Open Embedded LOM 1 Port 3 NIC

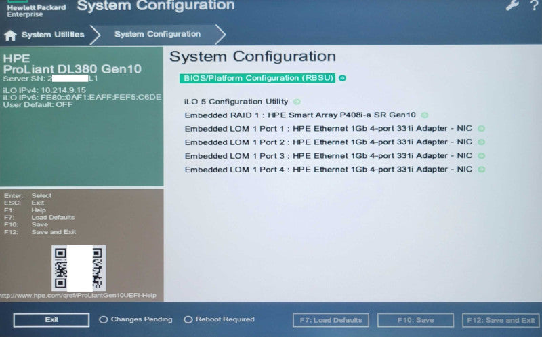pyautogui.click(x=329, y=156)
